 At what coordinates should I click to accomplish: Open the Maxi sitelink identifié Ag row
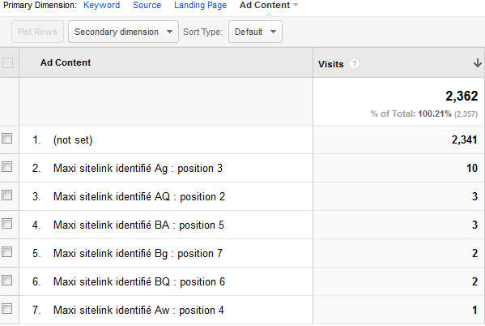point(138,168)
